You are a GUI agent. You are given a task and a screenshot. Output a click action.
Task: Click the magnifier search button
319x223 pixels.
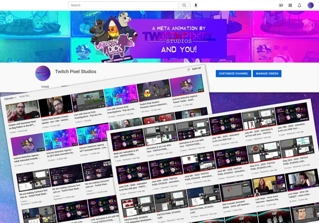[x=184, y=5]
